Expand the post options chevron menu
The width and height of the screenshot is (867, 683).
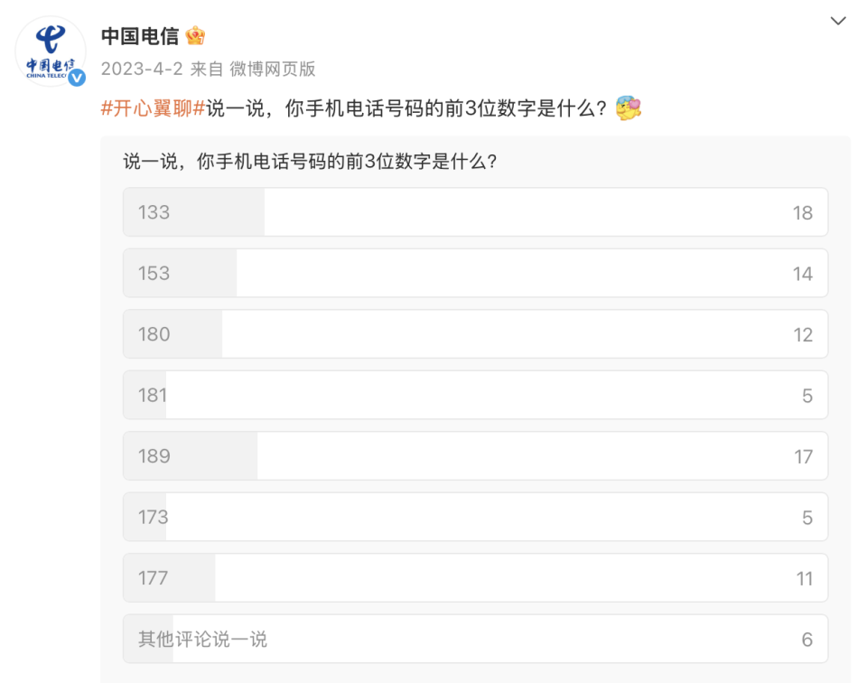[x=838, y=22]
